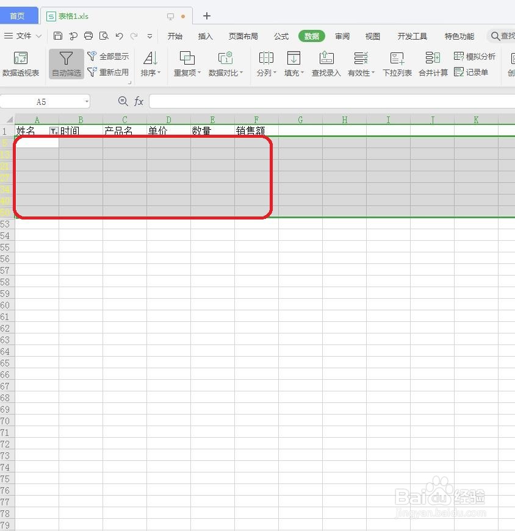Select row 60 header

tap(7, 305)
